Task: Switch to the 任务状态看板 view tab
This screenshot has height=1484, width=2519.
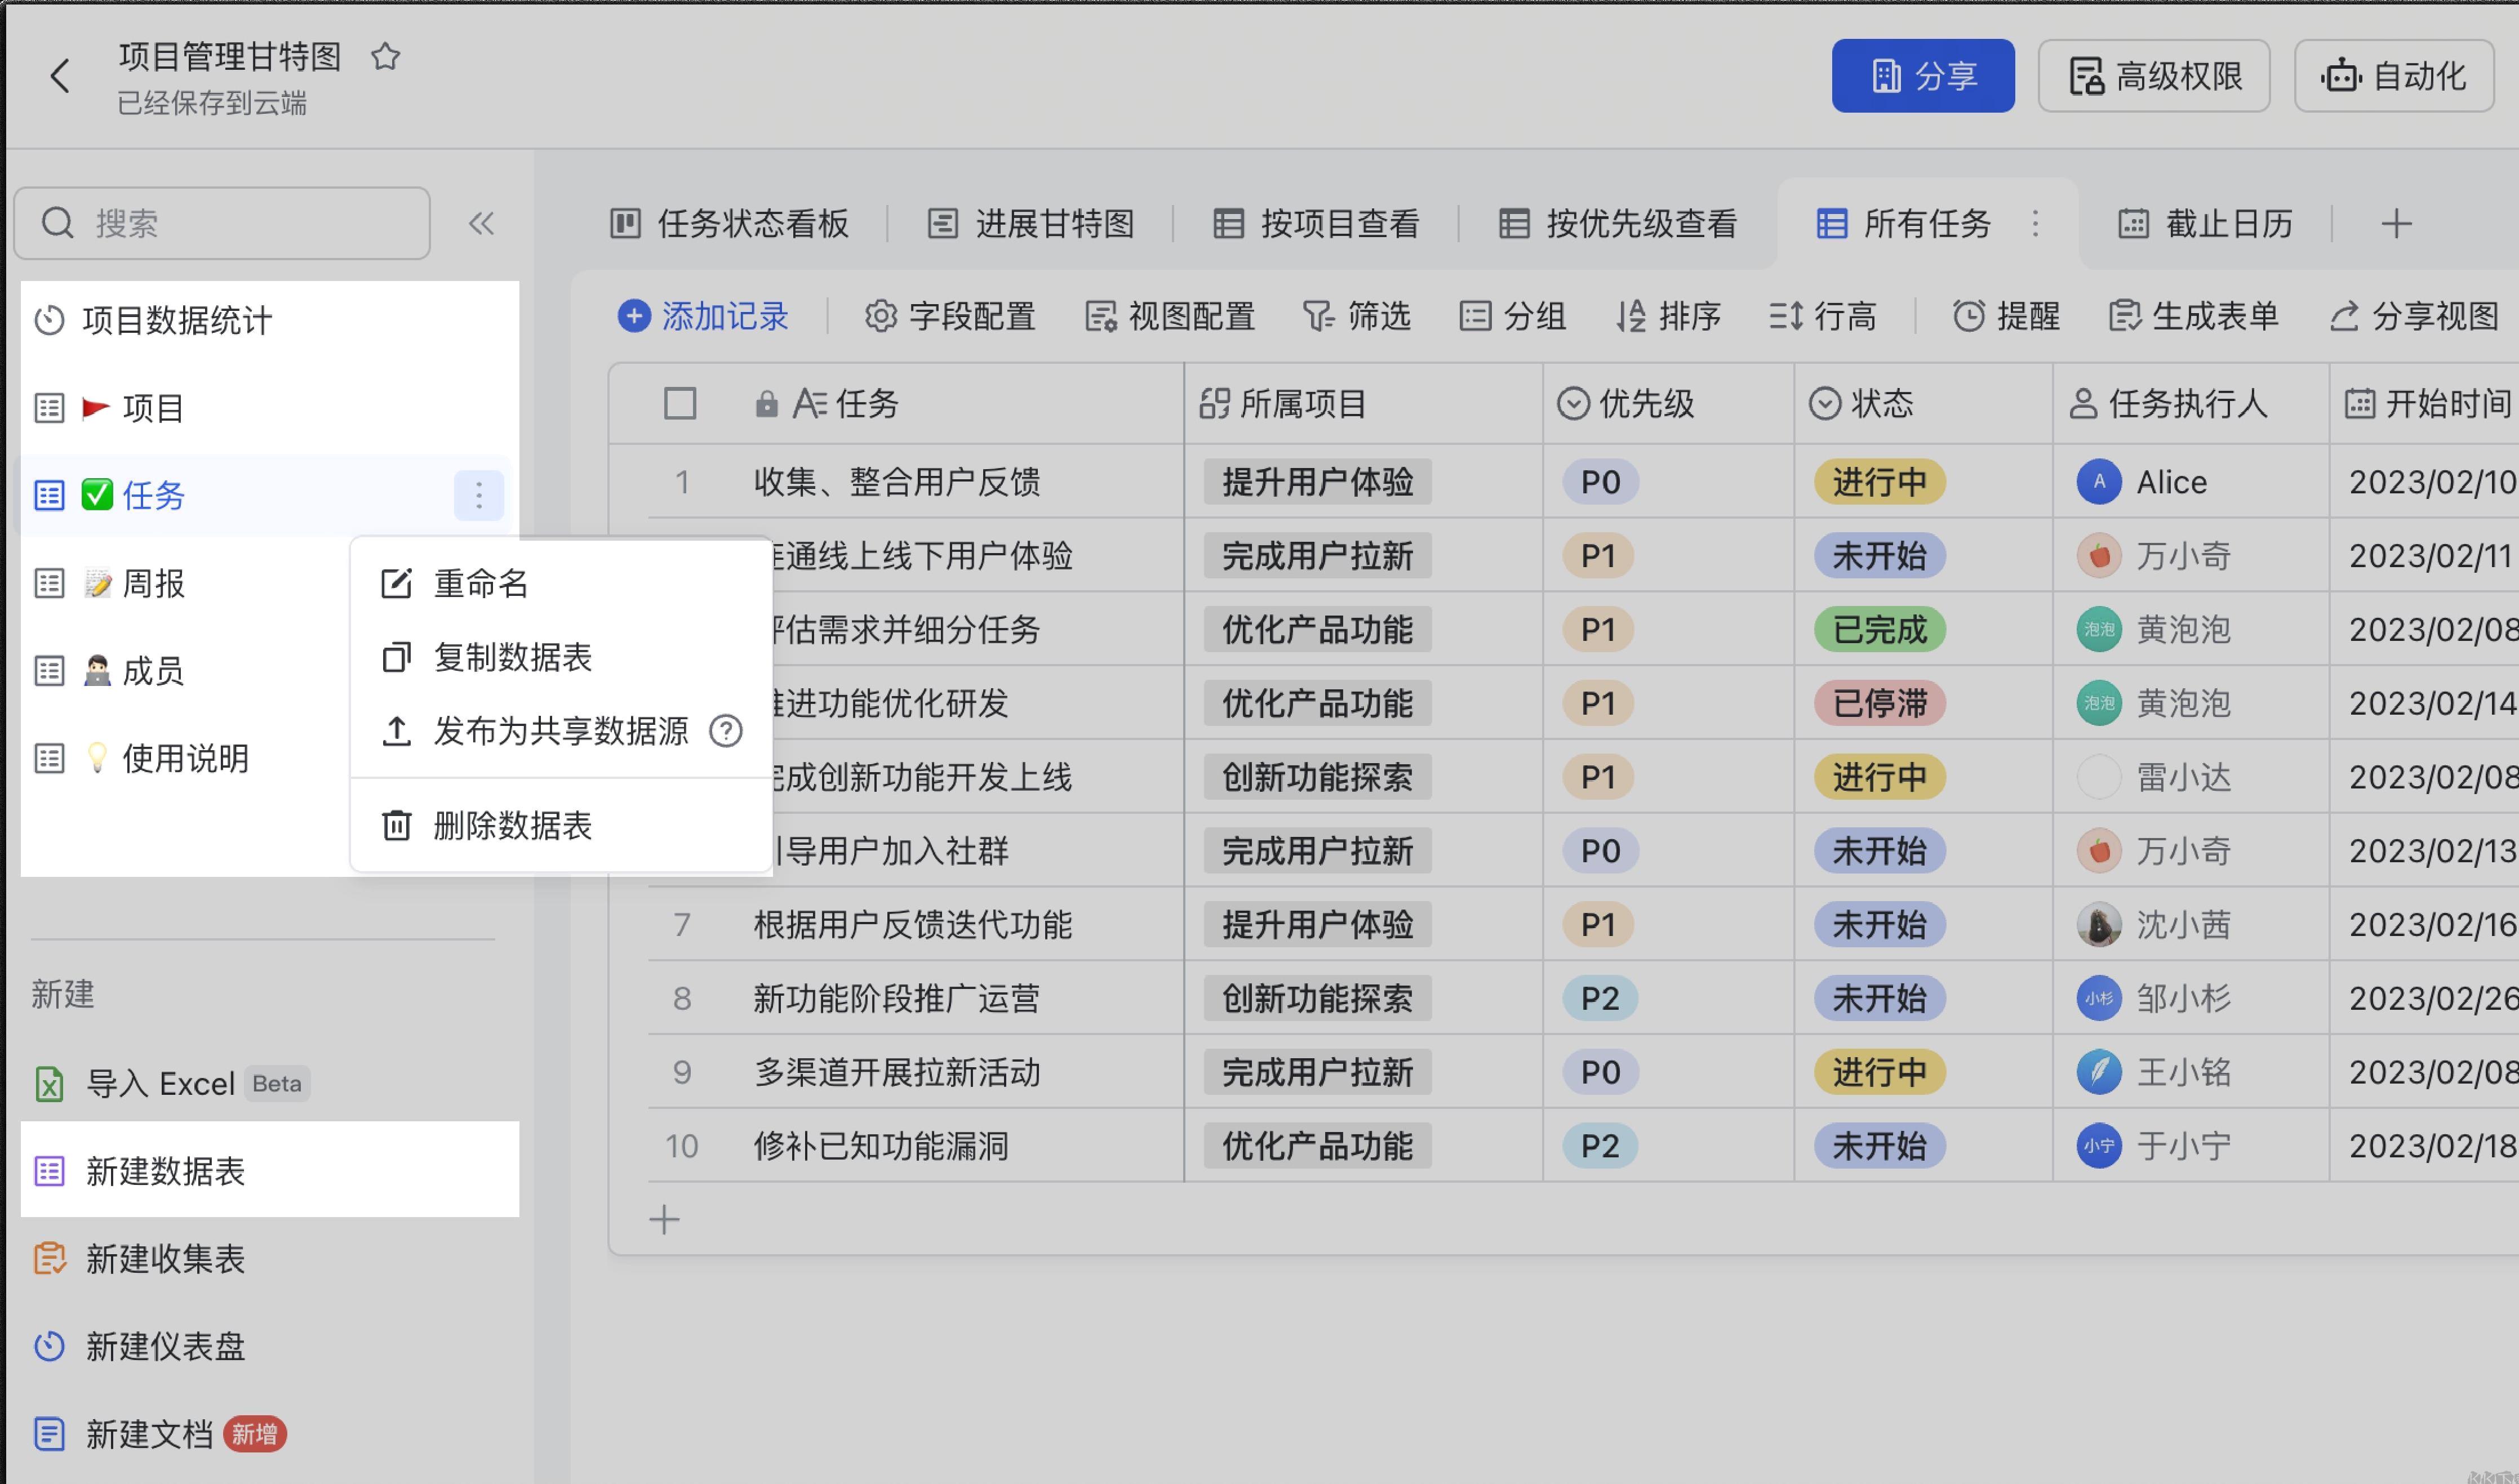Action: (729, 223)
